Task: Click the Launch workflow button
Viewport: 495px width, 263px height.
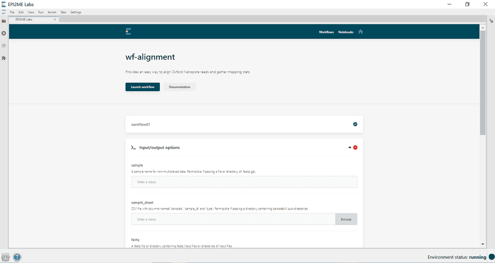Action: (142, 87)
